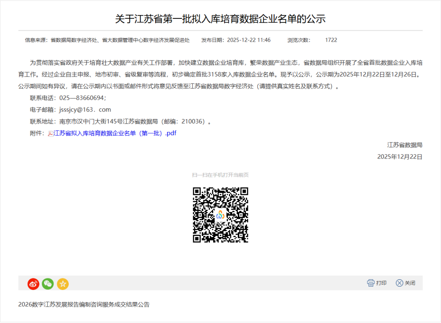The height and width of the screenshot is (323, 441).
Task: Open the 江苏省拟入库培育数据企业名单 PDF attachment link
Action: pyautogui.click(x=115, y=133)
